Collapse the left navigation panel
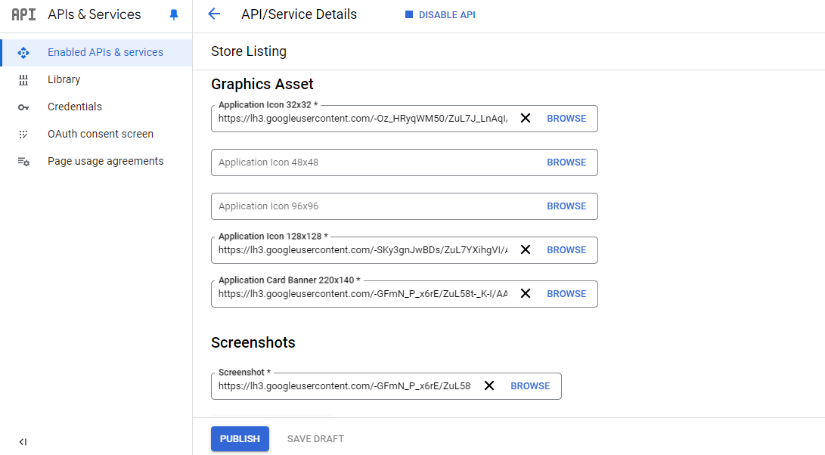 (x=23, y=442)
